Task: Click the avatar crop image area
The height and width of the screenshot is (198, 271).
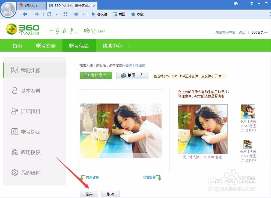Action: pyautogui.click(x=121, y=131)
